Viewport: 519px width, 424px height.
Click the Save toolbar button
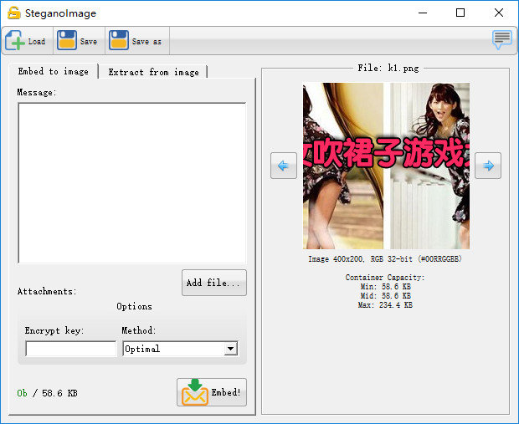coord(79,41)
